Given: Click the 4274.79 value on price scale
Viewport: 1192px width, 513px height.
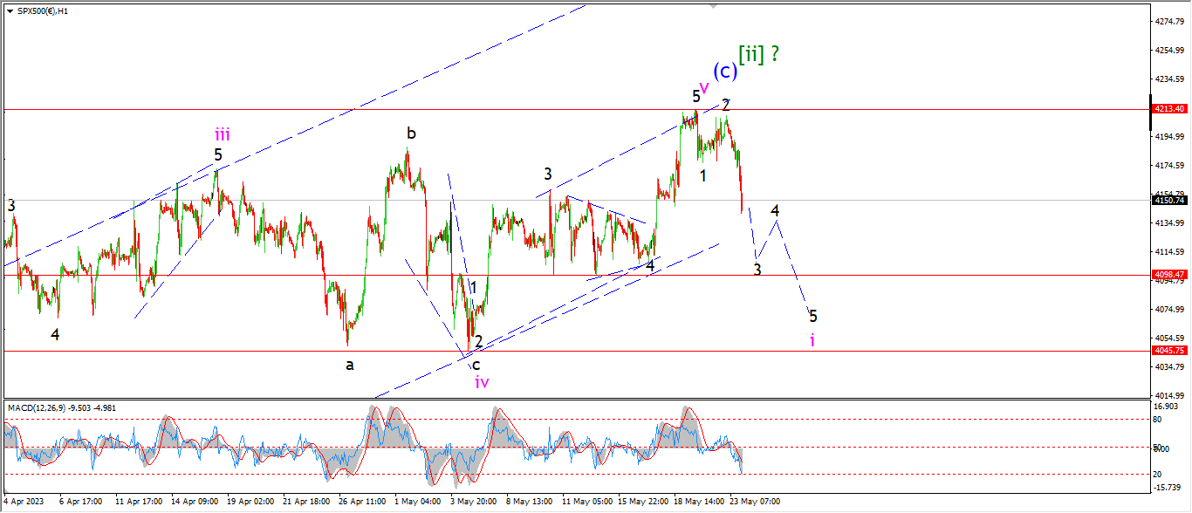Looking at the screenshot, I should tap(1166, 21).
